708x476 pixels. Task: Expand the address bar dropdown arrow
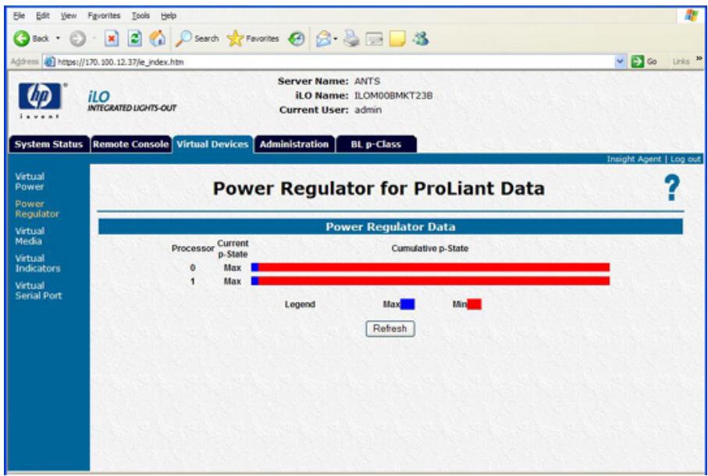pyautogui.click(x=621, y=62)
